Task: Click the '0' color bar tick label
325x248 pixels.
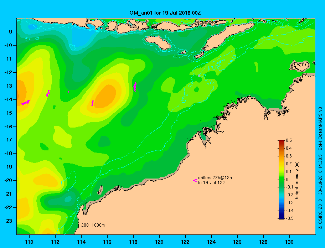Action: 287,180
